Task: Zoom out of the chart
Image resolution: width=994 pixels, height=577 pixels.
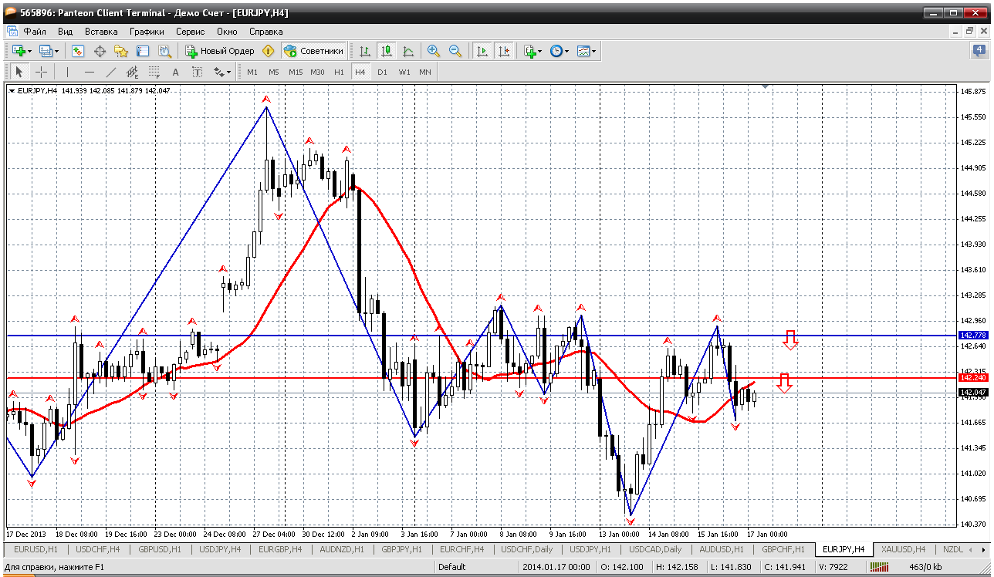Action: [455, 51]
